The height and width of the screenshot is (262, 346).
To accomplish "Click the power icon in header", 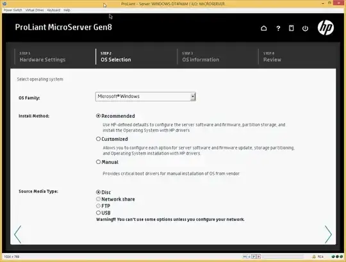I will coord(305,28).
